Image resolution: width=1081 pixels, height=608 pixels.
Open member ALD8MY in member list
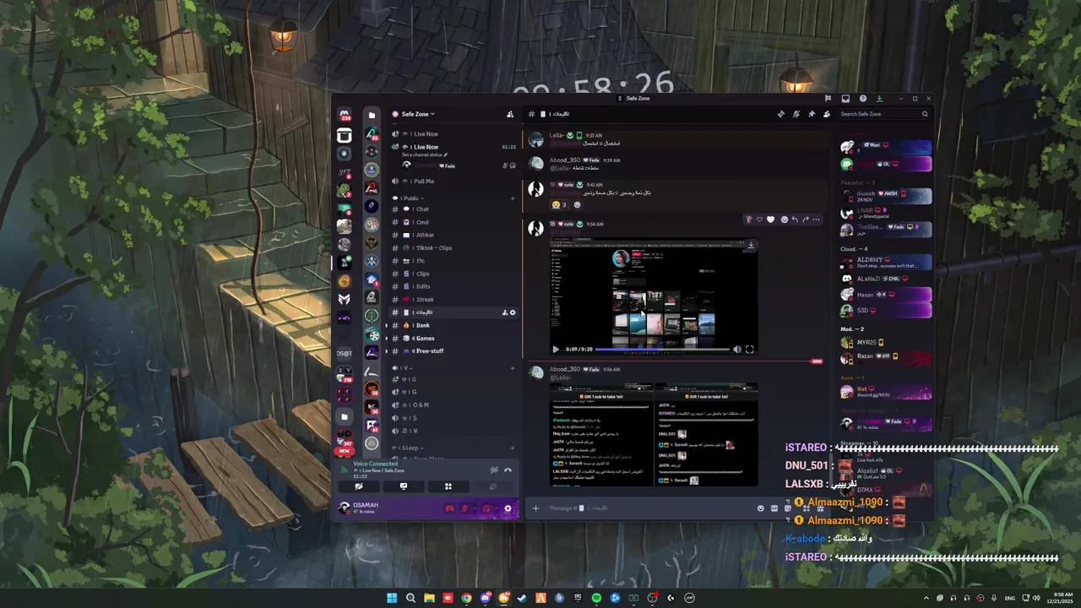pyautogui.click(x=886, y=262)
